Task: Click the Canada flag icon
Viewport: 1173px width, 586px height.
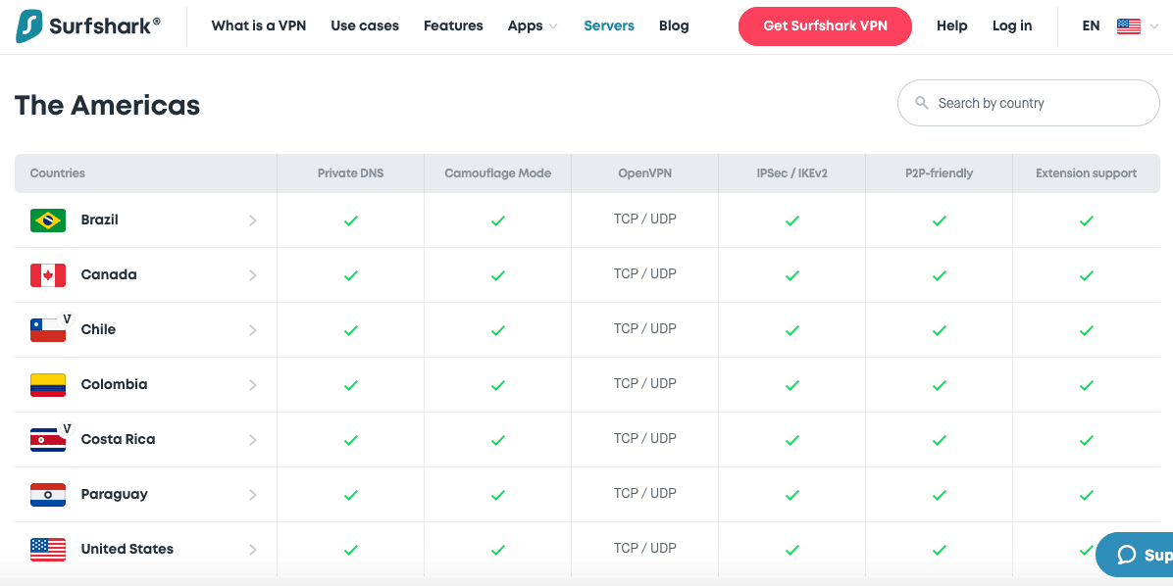Action: click(x=48, y=275)
